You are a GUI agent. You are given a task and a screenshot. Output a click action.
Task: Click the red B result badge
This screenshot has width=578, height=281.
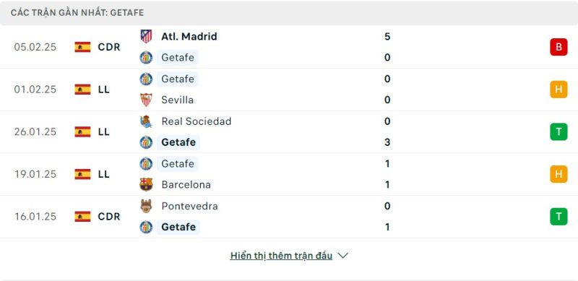(558, 47)
